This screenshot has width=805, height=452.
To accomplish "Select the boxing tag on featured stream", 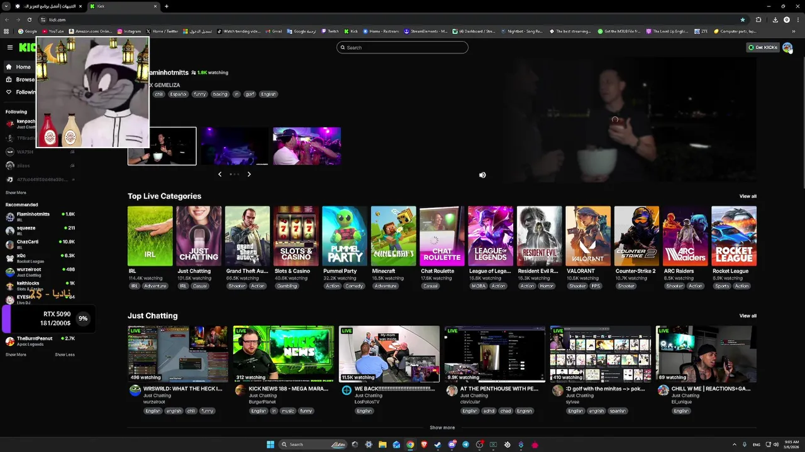I will click(x=219, y=94).
